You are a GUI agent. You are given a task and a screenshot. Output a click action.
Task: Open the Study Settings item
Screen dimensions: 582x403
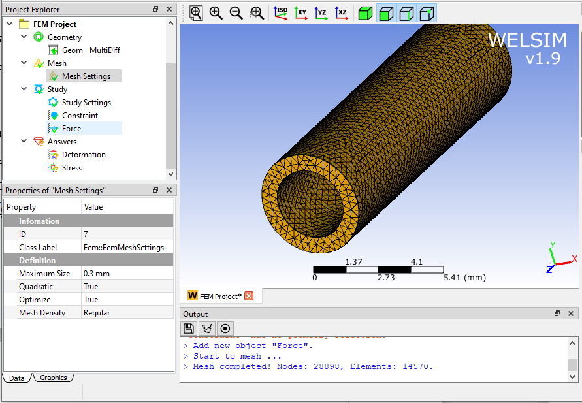[x=86, y=102]
